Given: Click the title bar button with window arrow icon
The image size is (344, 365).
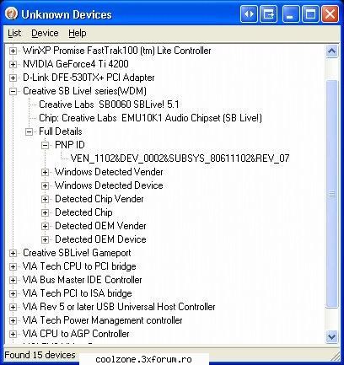Looking at the screenshot, I should [269, 14].
